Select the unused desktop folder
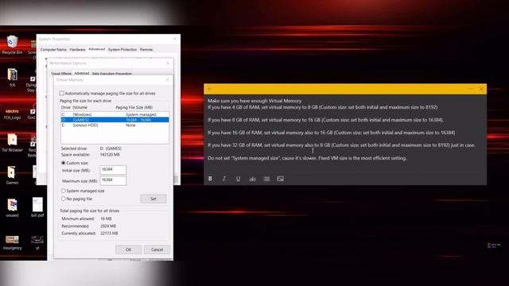The width and height of the screenshot is (509, 286). click(12, 207)
